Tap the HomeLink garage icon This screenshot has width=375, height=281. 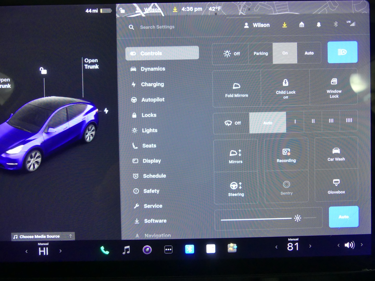302,25
